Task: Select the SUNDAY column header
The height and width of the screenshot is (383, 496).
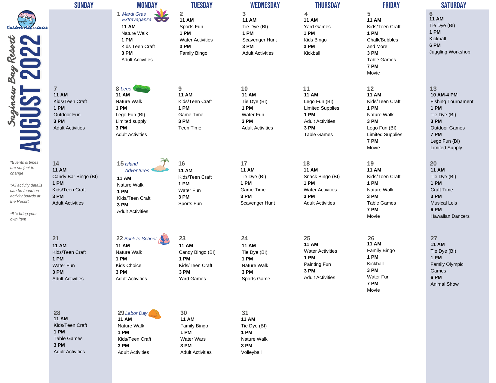Action: (x=84, y=5)
